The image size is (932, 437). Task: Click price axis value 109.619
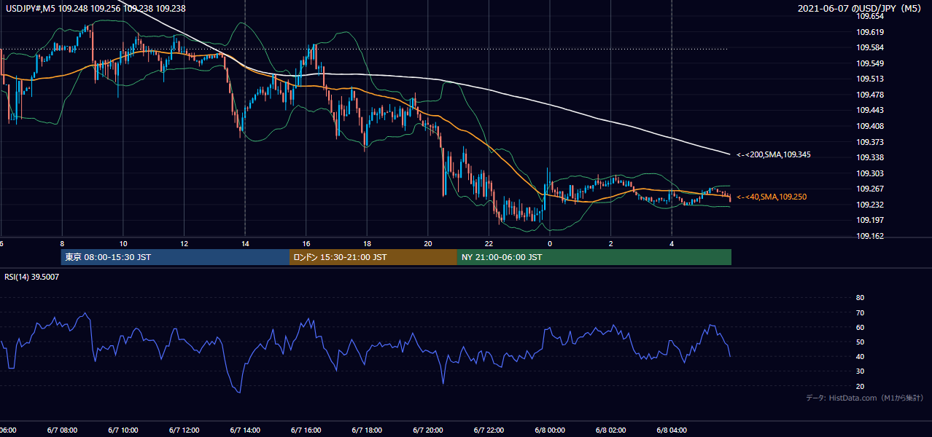pos(871,32)
